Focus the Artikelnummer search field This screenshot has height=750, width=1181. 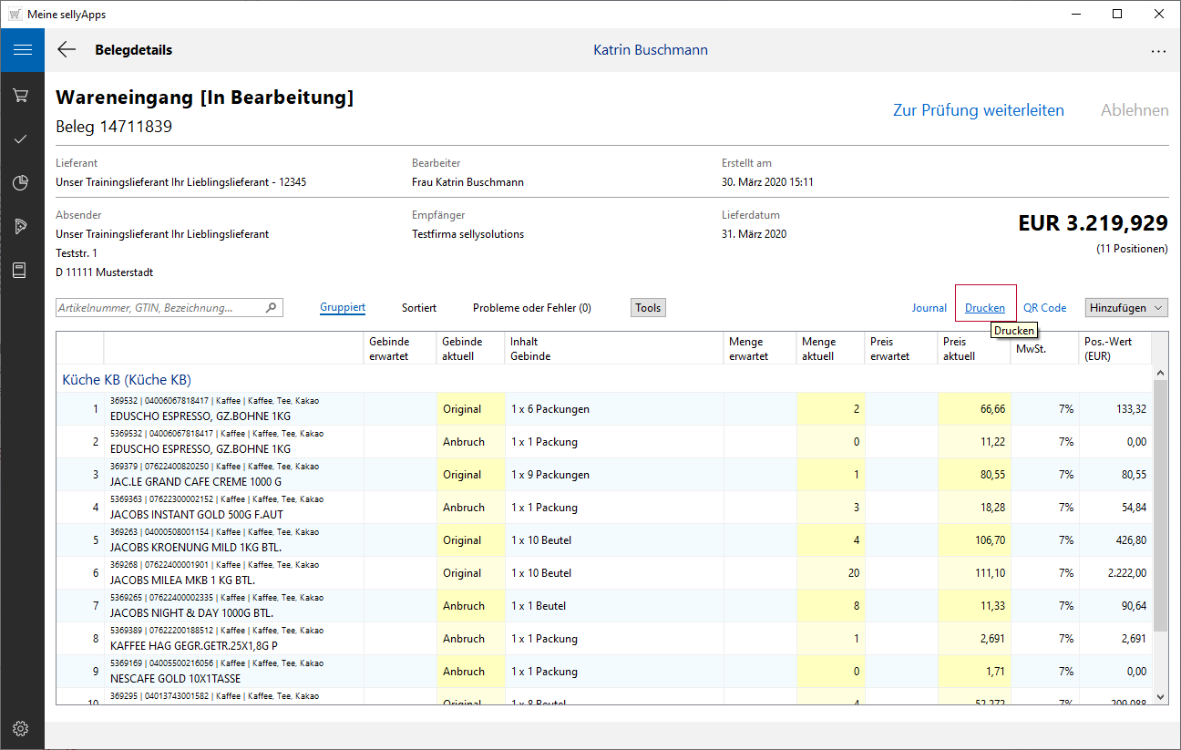point(159,308)
